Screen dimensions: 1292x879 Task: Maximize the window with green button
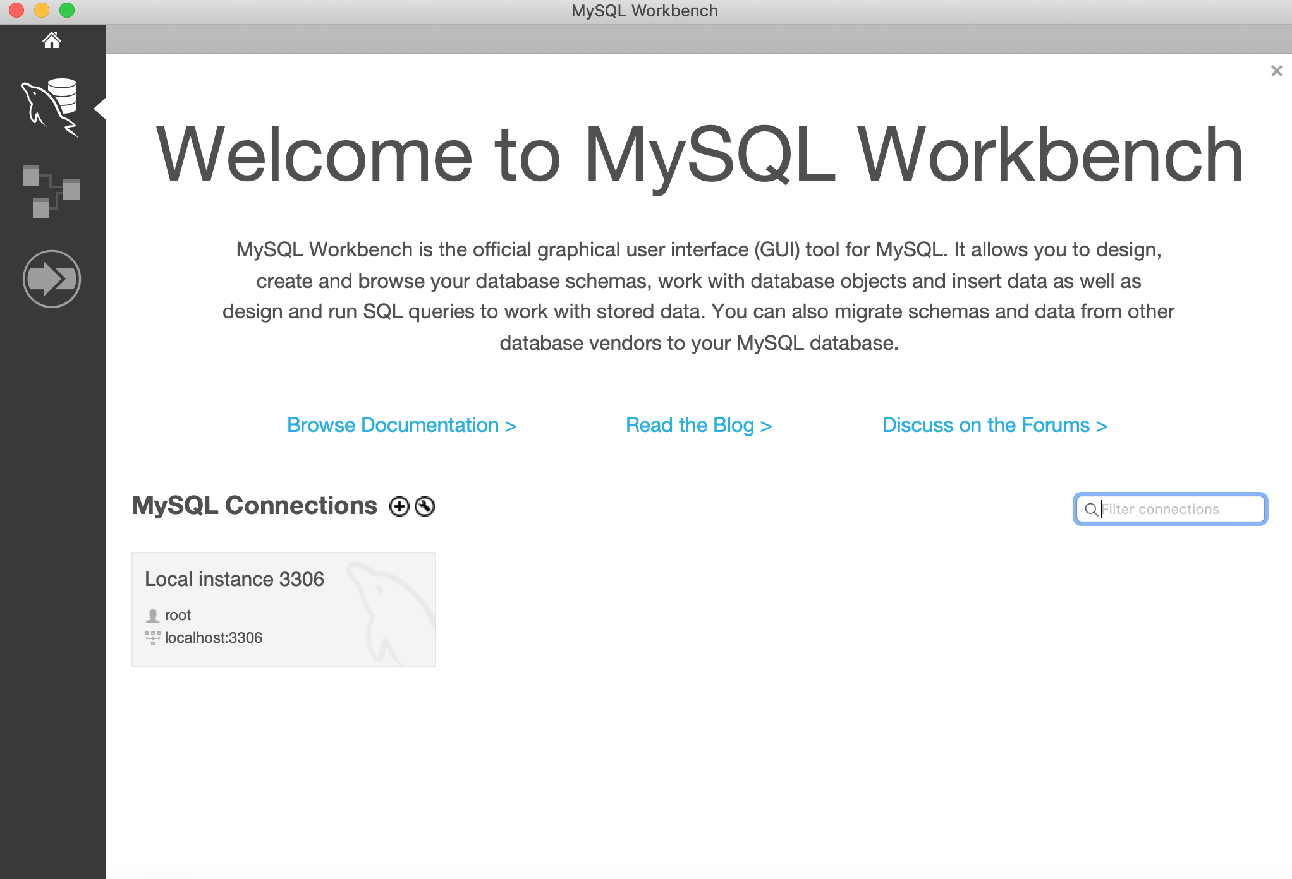pos(67,10)
